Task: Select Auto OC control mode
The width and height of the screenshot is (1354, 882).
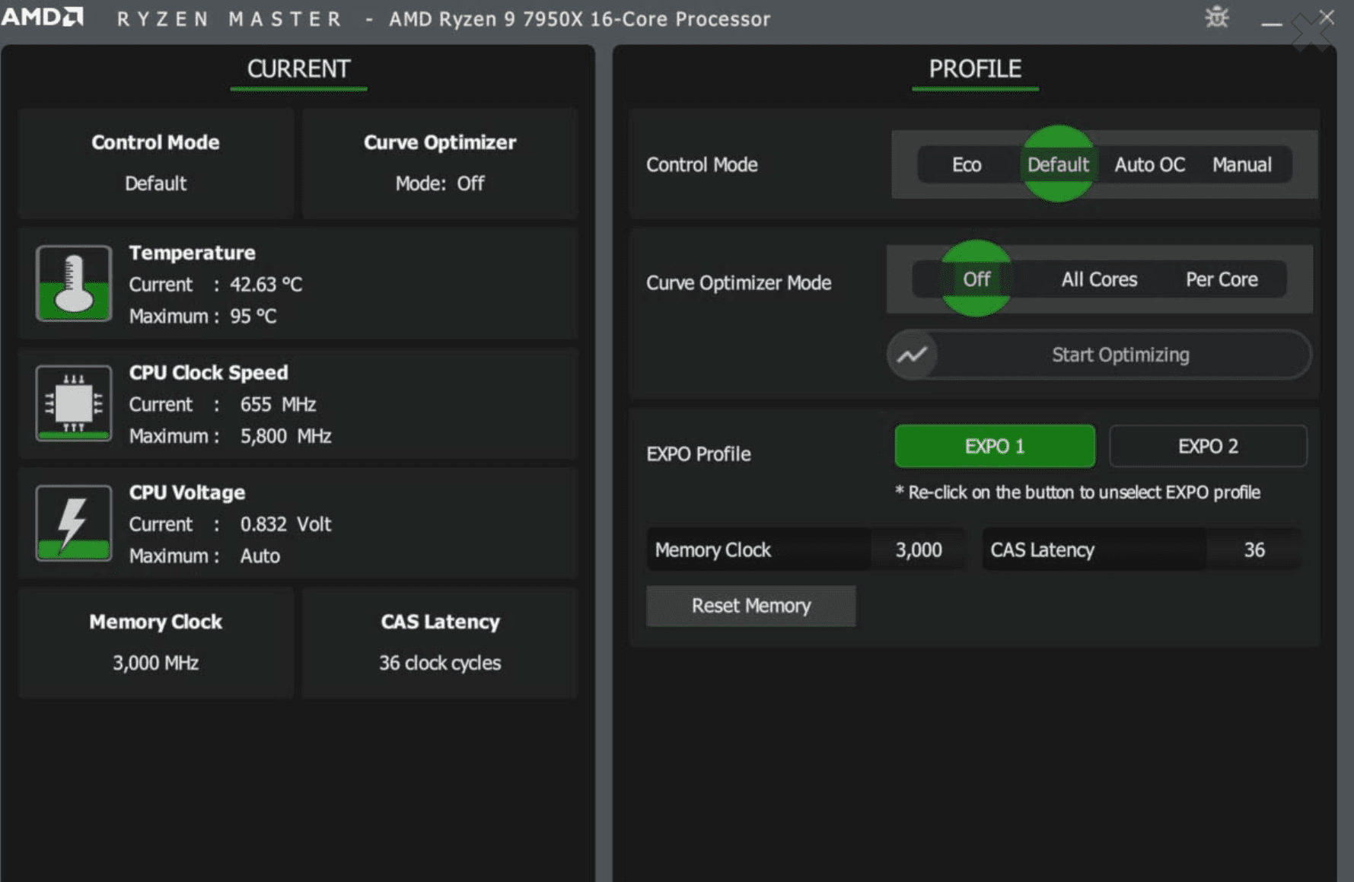Action: coord(1149,164)
